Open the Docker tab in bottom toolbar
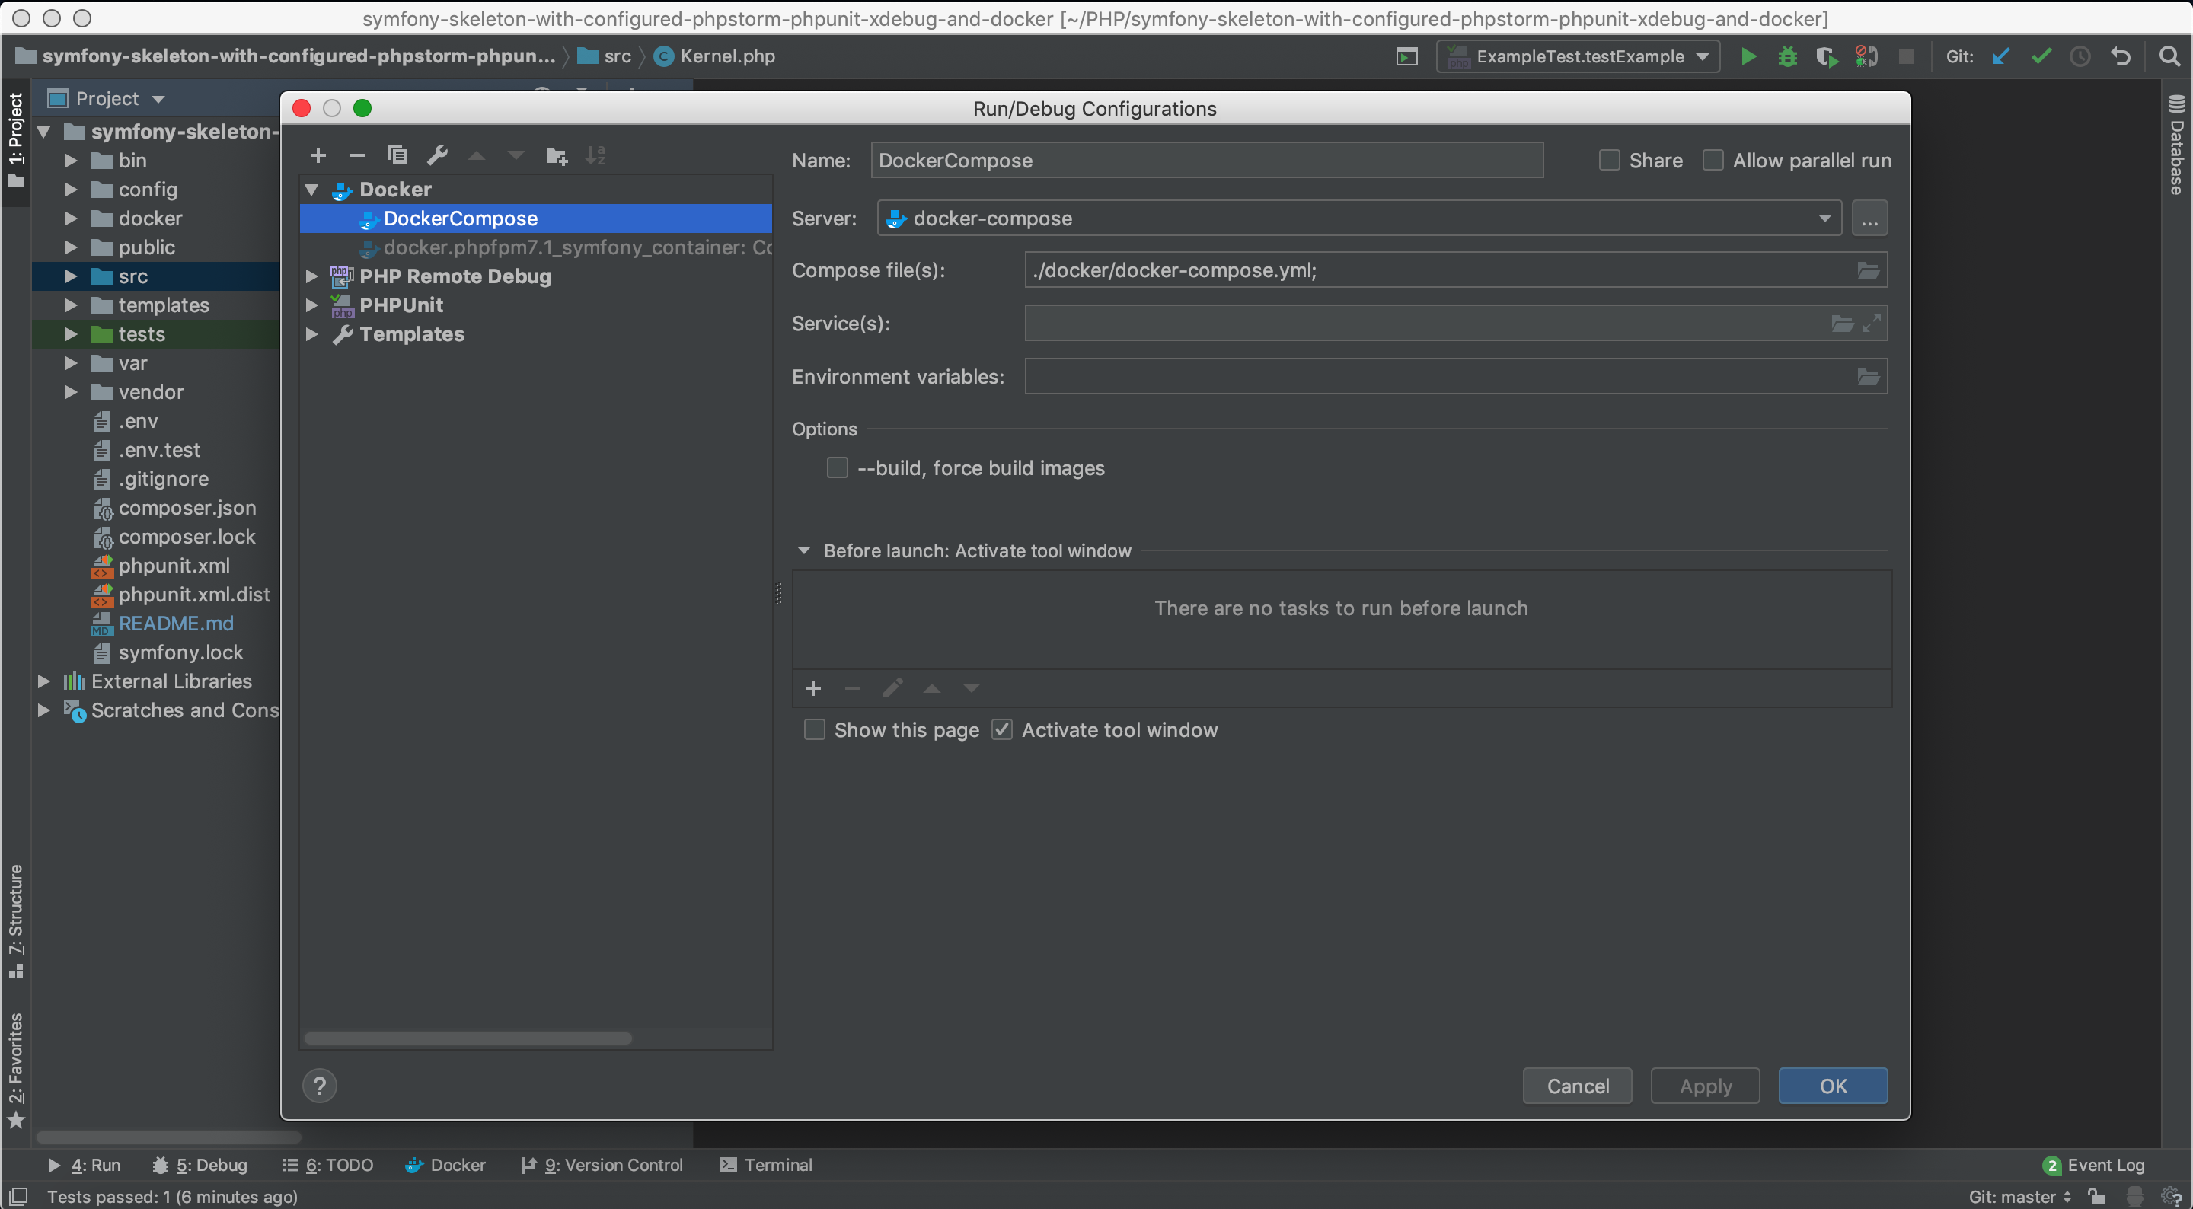Image resolution: width=2193 pixels, height=1209 pixels. (455, 1164)
